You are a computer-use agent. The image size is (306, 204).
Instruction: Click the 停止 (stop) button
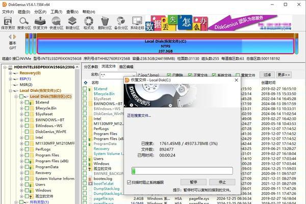click(222, 182)
